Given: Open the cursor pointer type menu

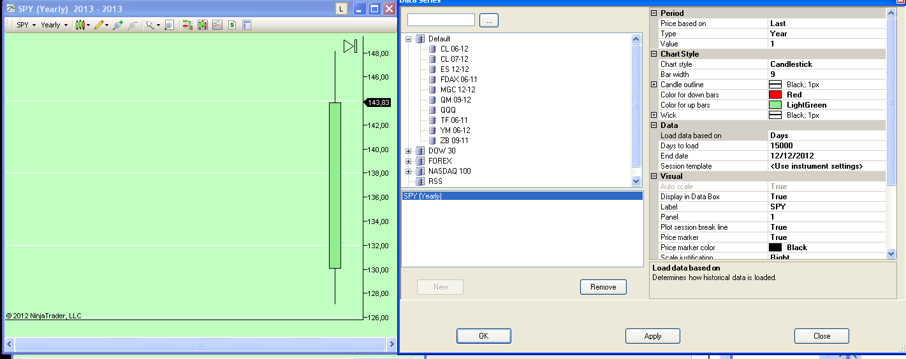Looking at the screenshot, I should (x=153, y=25).
